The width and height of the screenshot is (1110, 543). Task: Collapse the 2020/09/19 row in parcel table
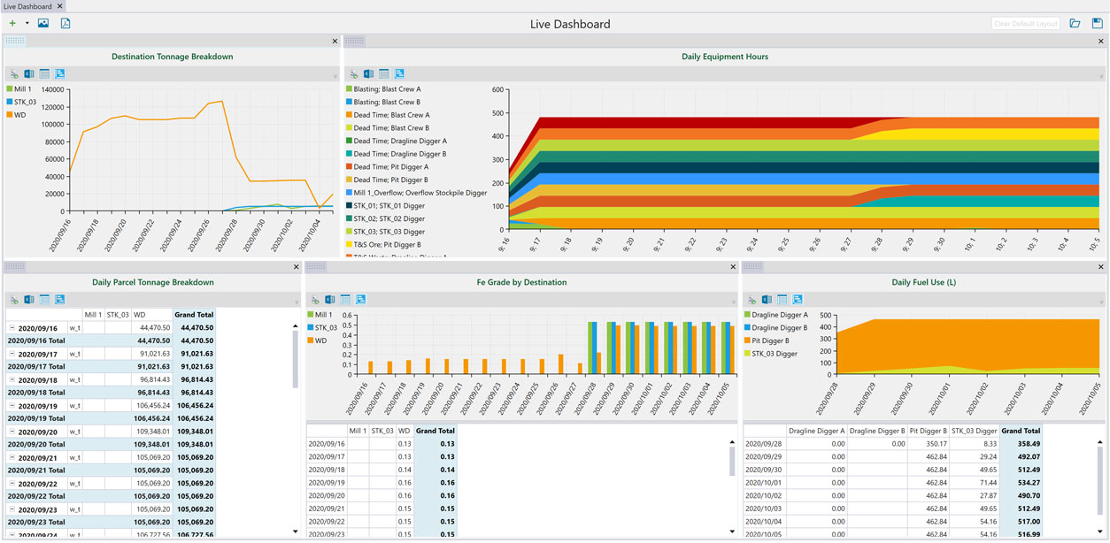(12, 406)
